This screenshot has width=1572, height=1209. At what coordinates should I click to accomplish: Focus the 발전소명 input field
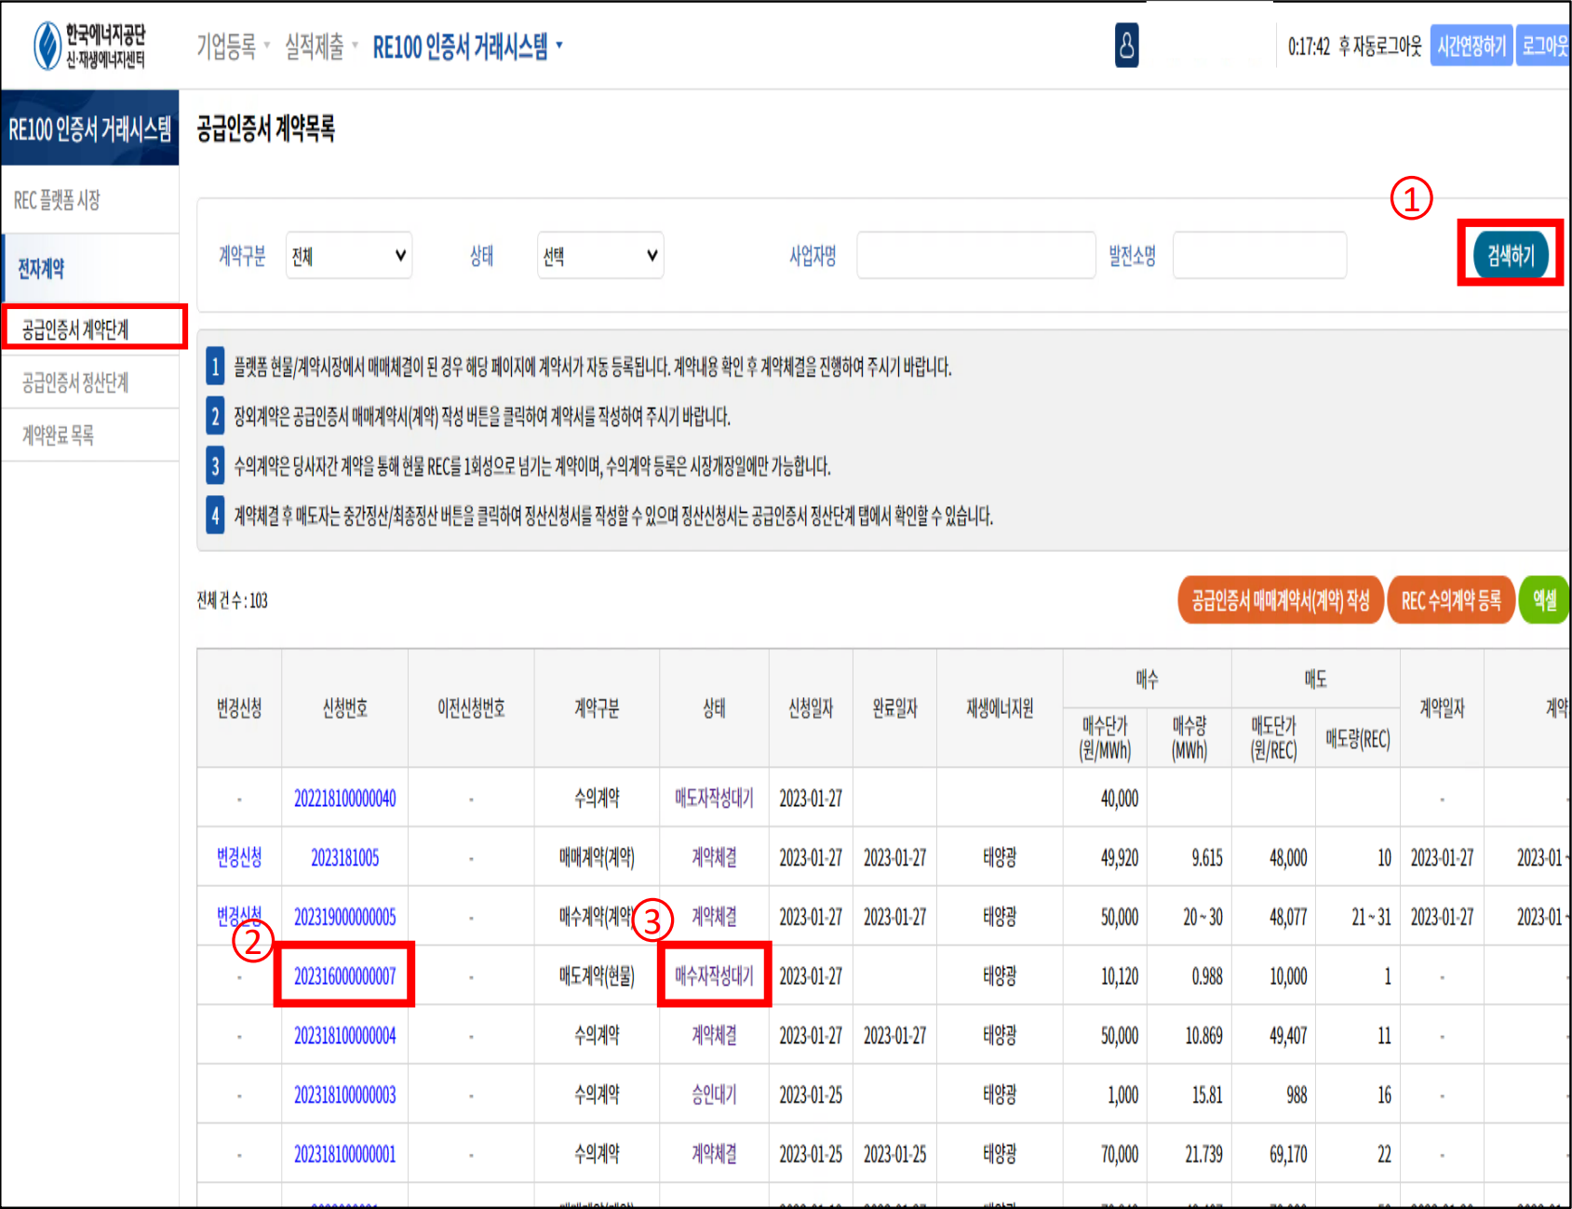[x=1258, y=256]
